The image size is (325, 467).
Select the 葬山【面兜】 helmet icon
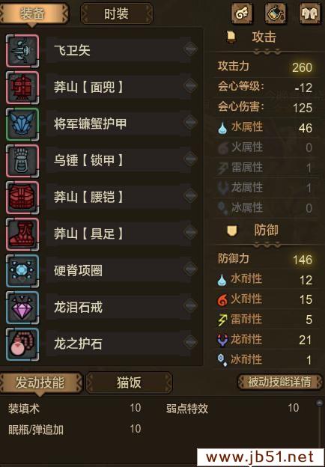22,88
